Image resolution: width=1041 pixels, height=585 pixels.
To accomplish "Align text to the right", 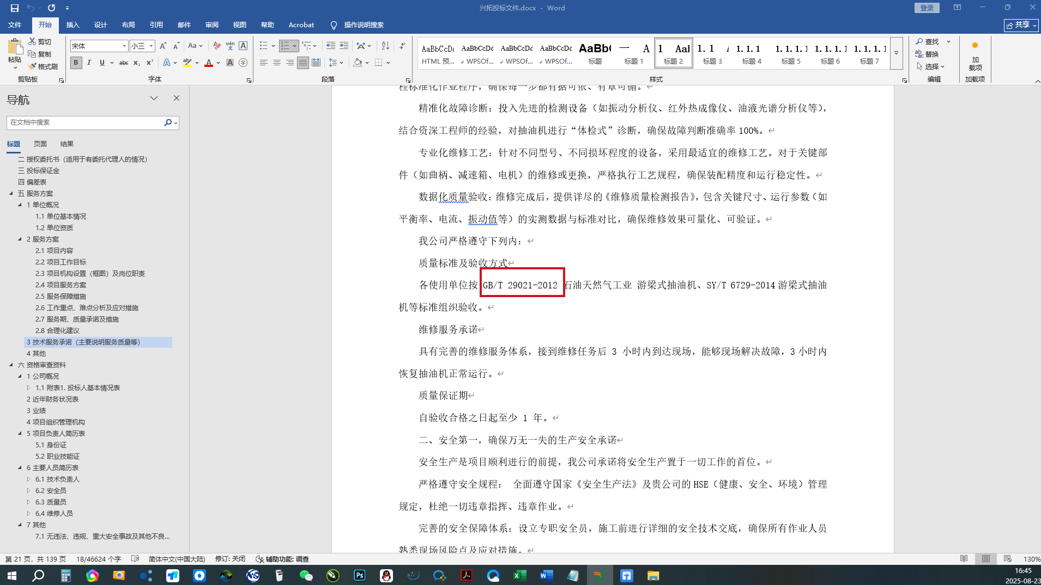I will pos(290,63).
